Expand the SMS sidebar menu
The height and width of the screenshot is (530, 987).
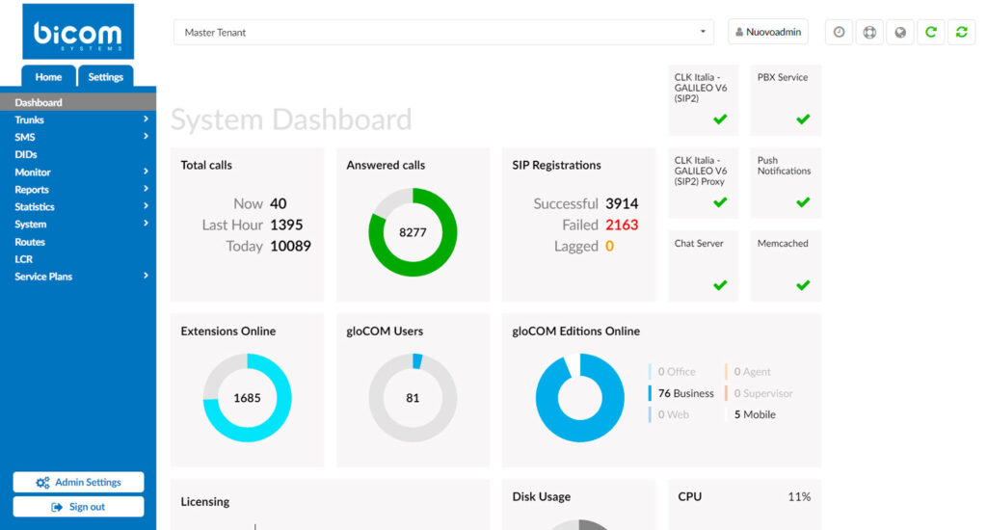coord(78,137)
